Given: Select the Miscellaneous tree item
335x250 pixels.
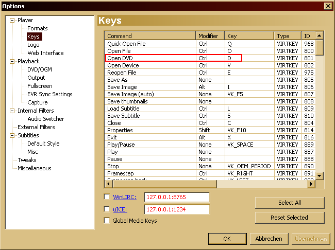Looking at the screenshot, I should (x=35, y=168).
